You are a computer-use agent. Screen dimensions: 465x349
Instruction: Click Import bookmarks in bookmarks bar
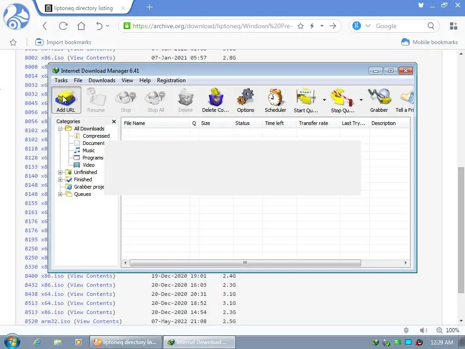(x=63, y=42)
